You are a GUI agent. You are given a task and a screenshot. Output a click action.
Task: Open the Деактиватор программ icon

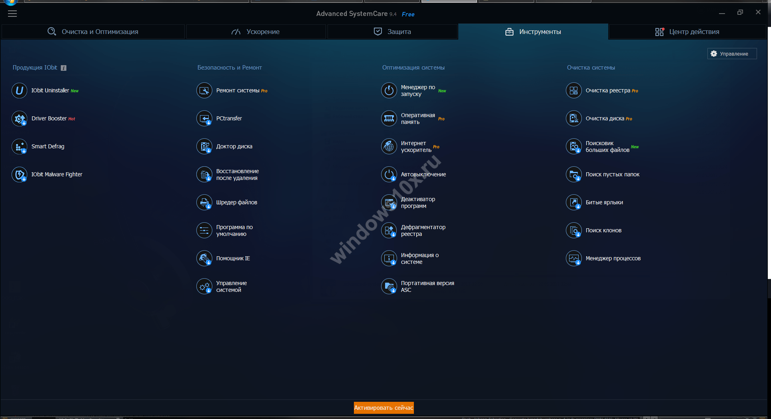coord(389,202)
